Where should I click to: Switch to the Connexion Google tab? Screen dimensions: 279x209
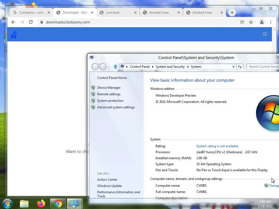coord(29,13)
